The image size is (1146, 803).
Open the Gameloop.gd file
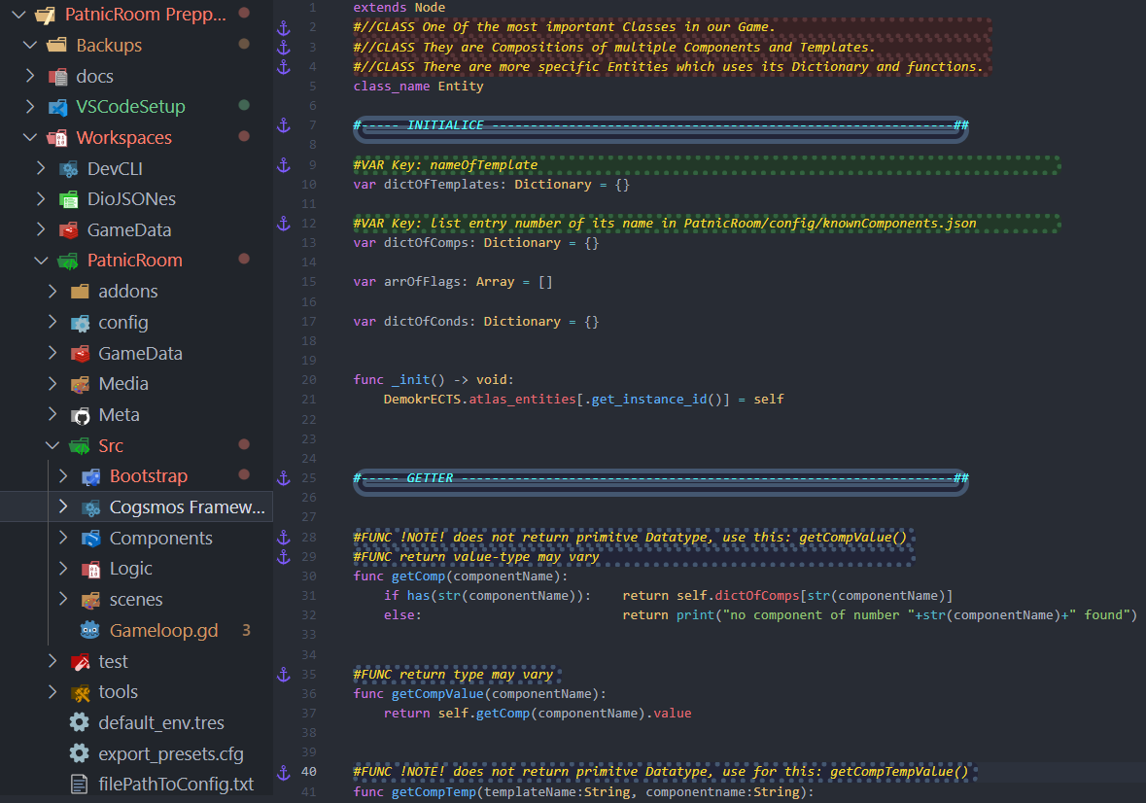163,631
